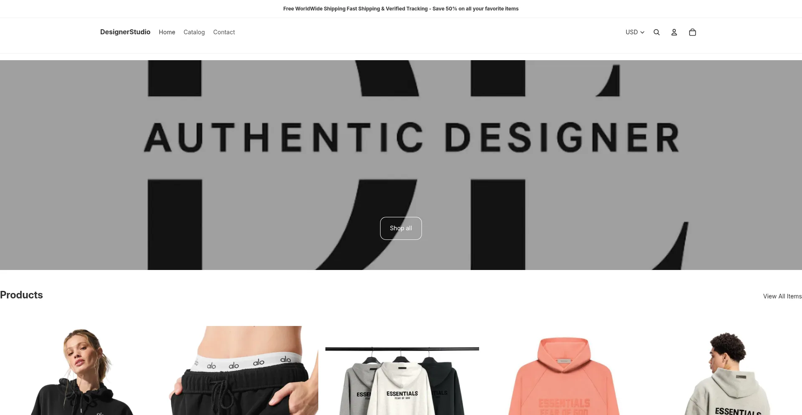Open the Contact page link
Viewport: 802px width, 415px height.
pos(224,32)
